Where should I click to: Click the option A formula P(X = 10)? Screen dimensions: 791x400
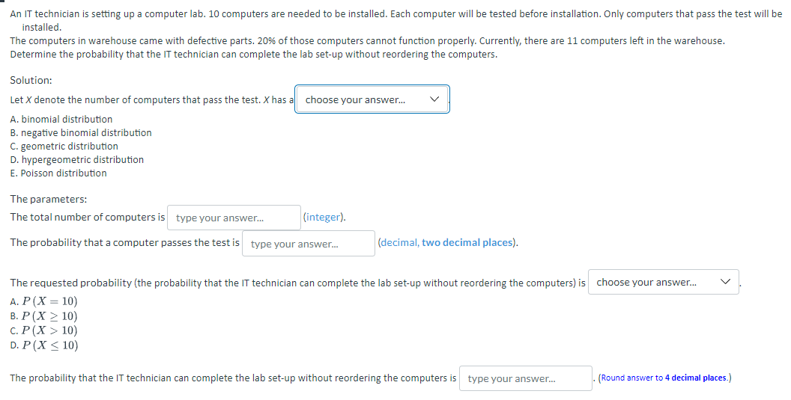[x=50, y=302]
